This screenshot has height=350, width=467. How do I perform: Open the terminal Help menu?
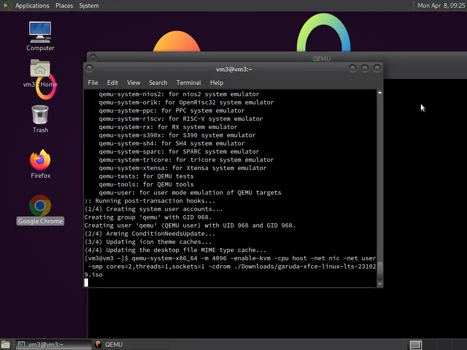pos(217,83)
